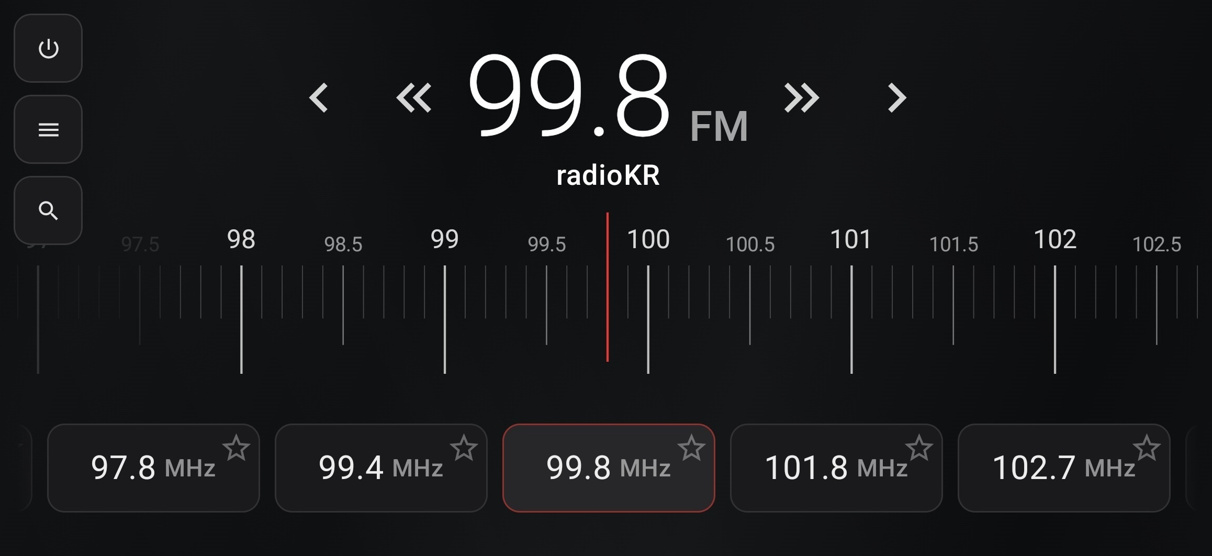Image resolution: width=1212 pixels, height=556 pixels.
Task: Click the large 99.8 frequency readout
Action: pyautogui.click(x=569, y=96)
